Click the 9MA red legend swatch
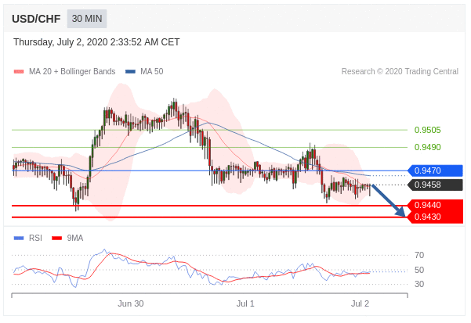Screen dimensions: 471x323 pos(56,239)
